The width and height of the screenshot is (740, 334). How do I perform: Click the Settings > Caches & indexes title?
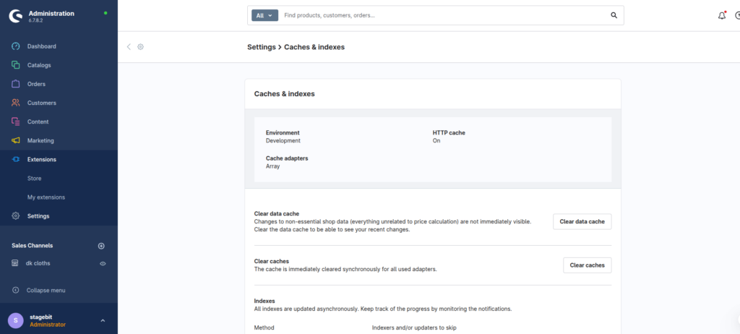[x=296, y=47]
